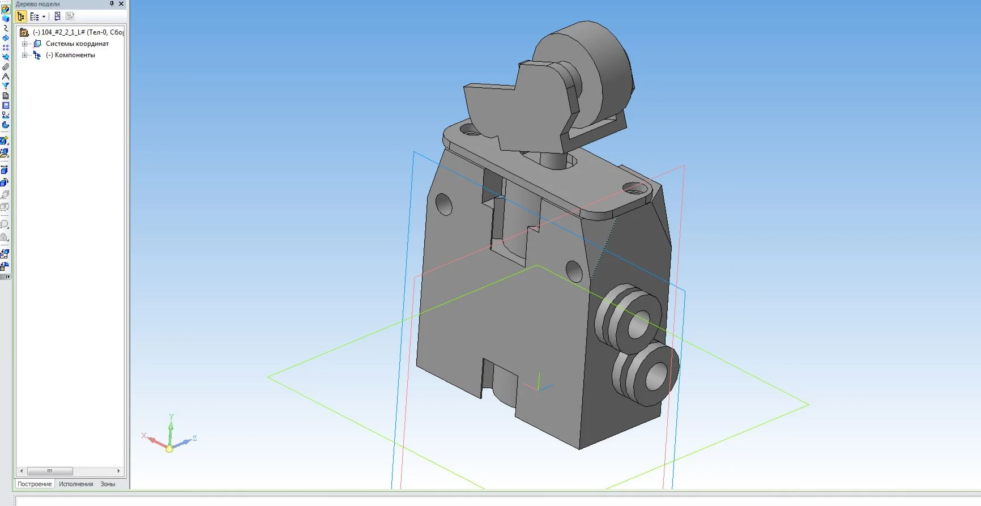The height and width of the screenshot is (506, 981).
Task: Open the blue framed square toolbar panel
Action: click(6, 105)
